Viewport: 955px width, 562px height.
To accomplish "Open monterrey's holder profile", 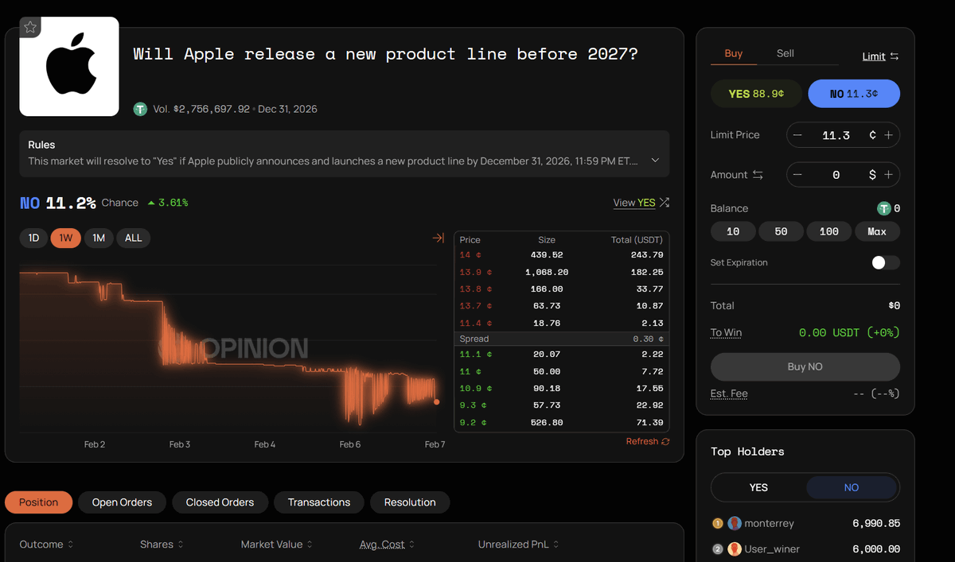I will 770,523.
